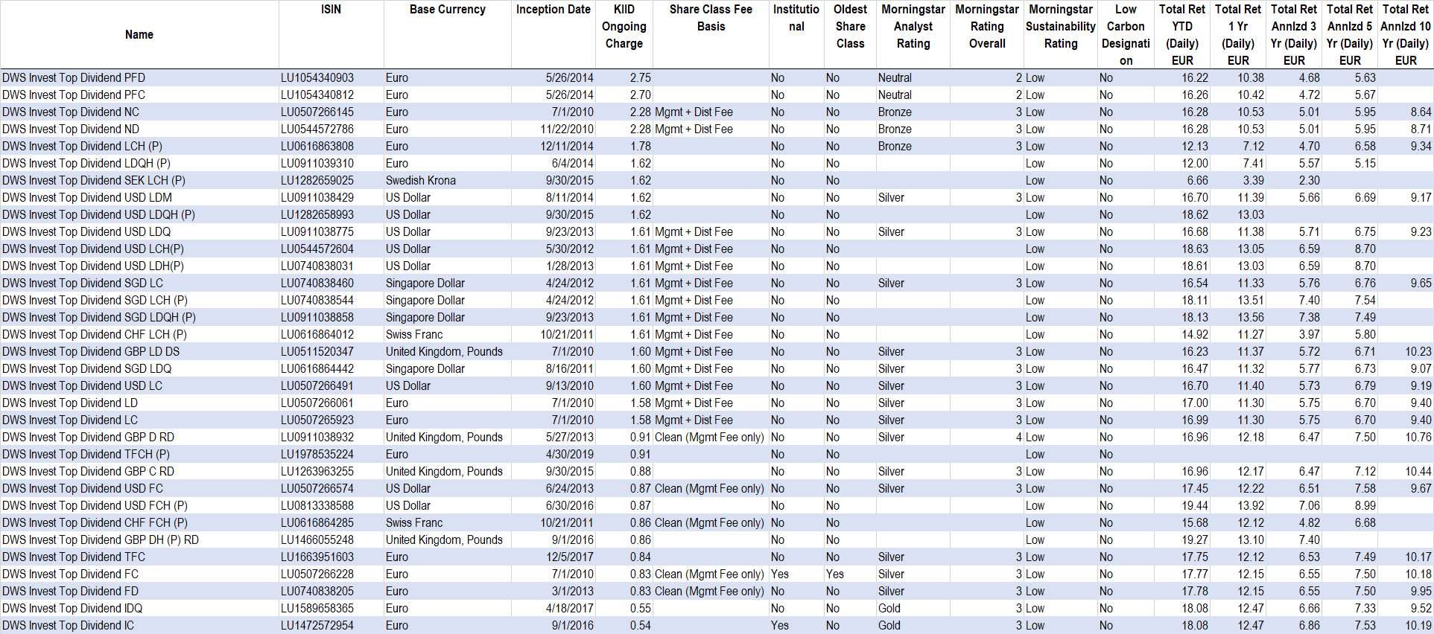Select the Yes cell under Oldest Share Class
This screenshot has width=1434, height=634.
tap(834, 574)
